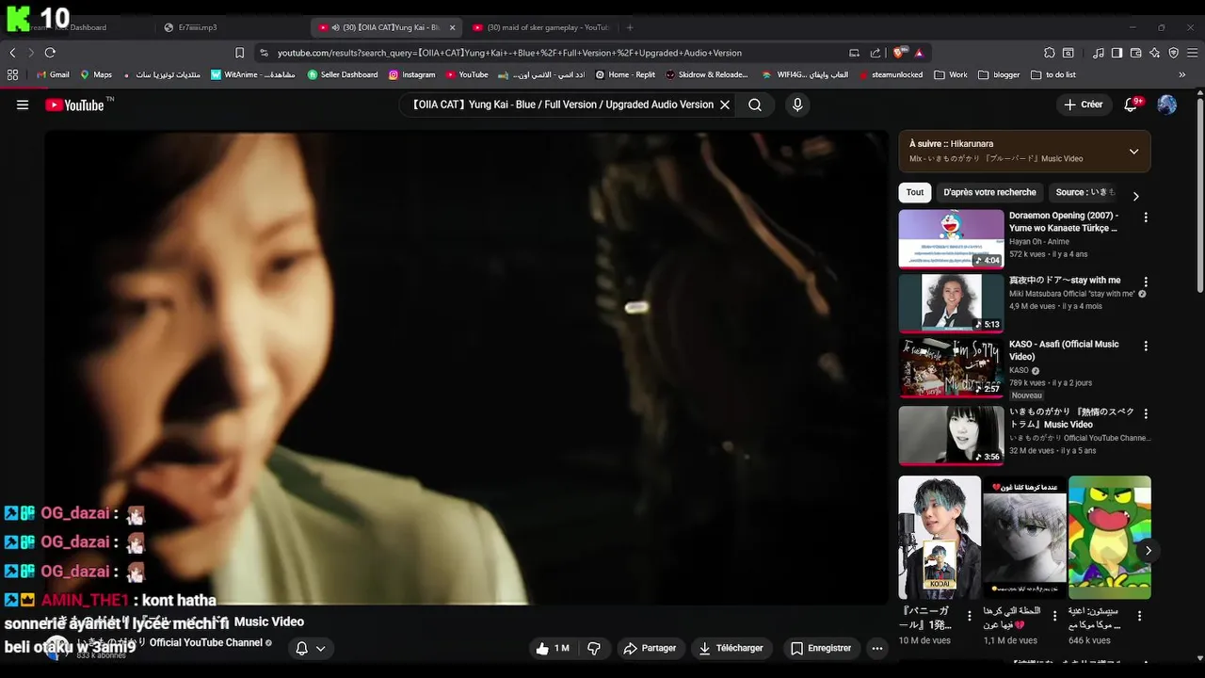Open options for the 646 k vues Short
Image resolution: width=1205 pixels, height=678 pixels.
pos(1139,616)
